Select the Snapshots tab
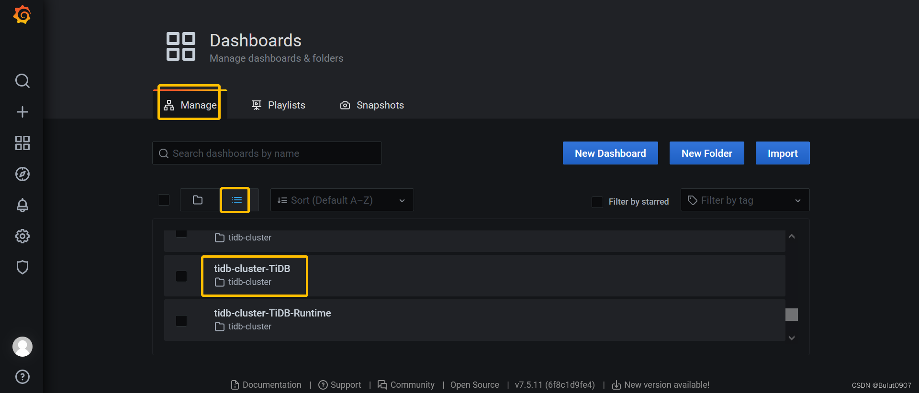The width and height of the screenshot is (919, 393). [372, 105]
